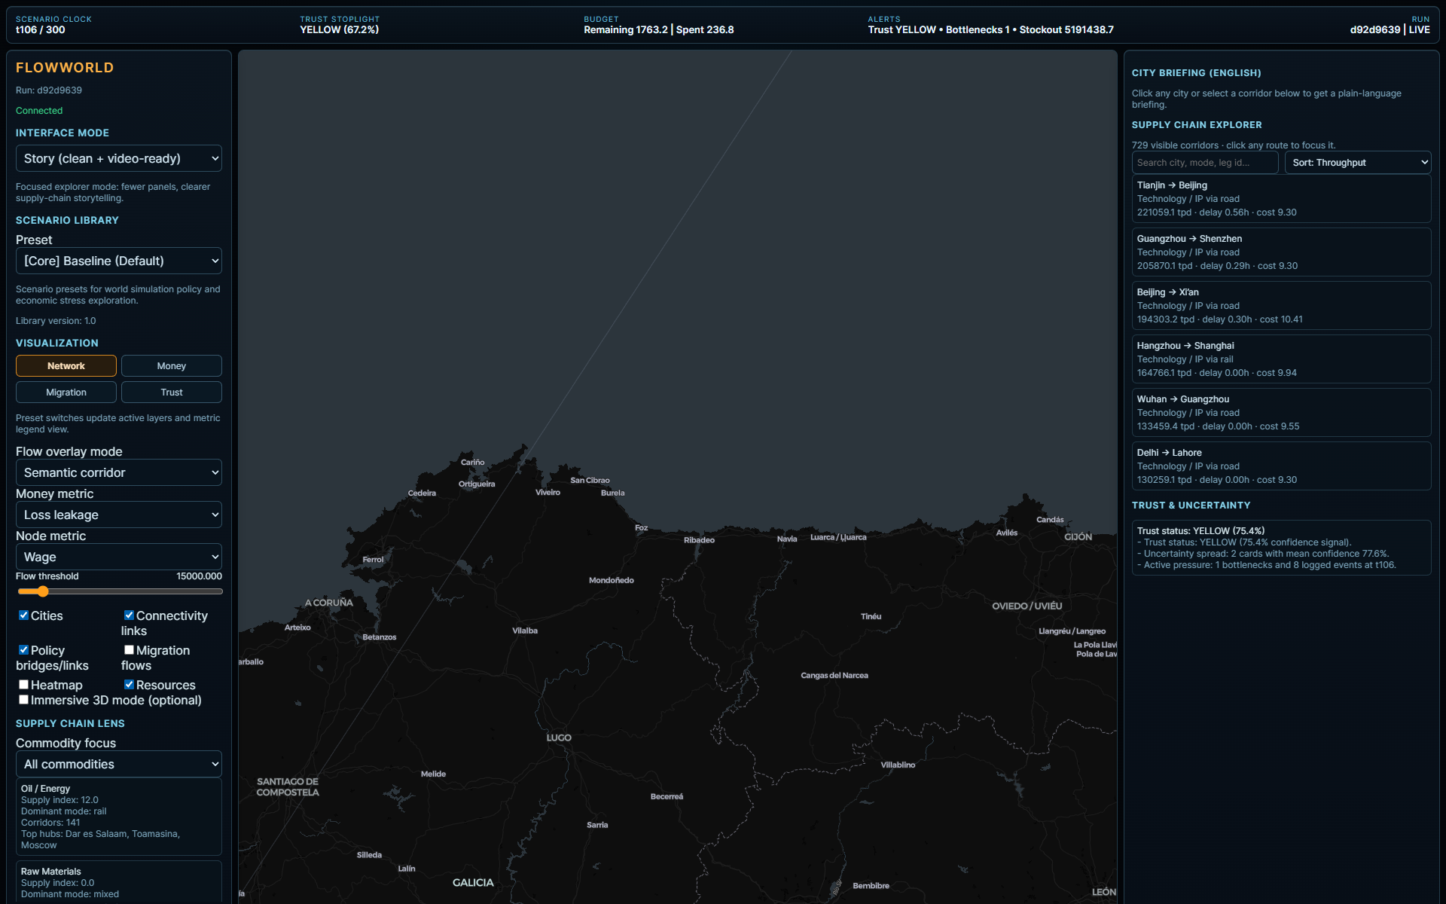This screenshot has height=904, width=1446.
Task: Open the Interface Mode dropdown
Action: [x=119, y=158]
